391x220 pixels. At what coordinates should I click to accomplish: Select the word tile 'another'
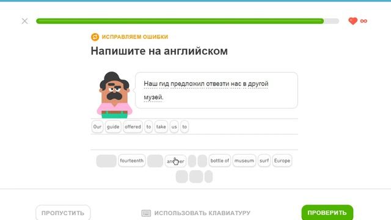click(175, 161)
